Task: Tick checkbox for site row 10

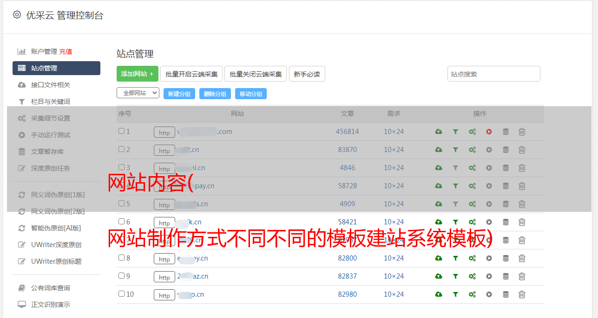Action: 121,294
